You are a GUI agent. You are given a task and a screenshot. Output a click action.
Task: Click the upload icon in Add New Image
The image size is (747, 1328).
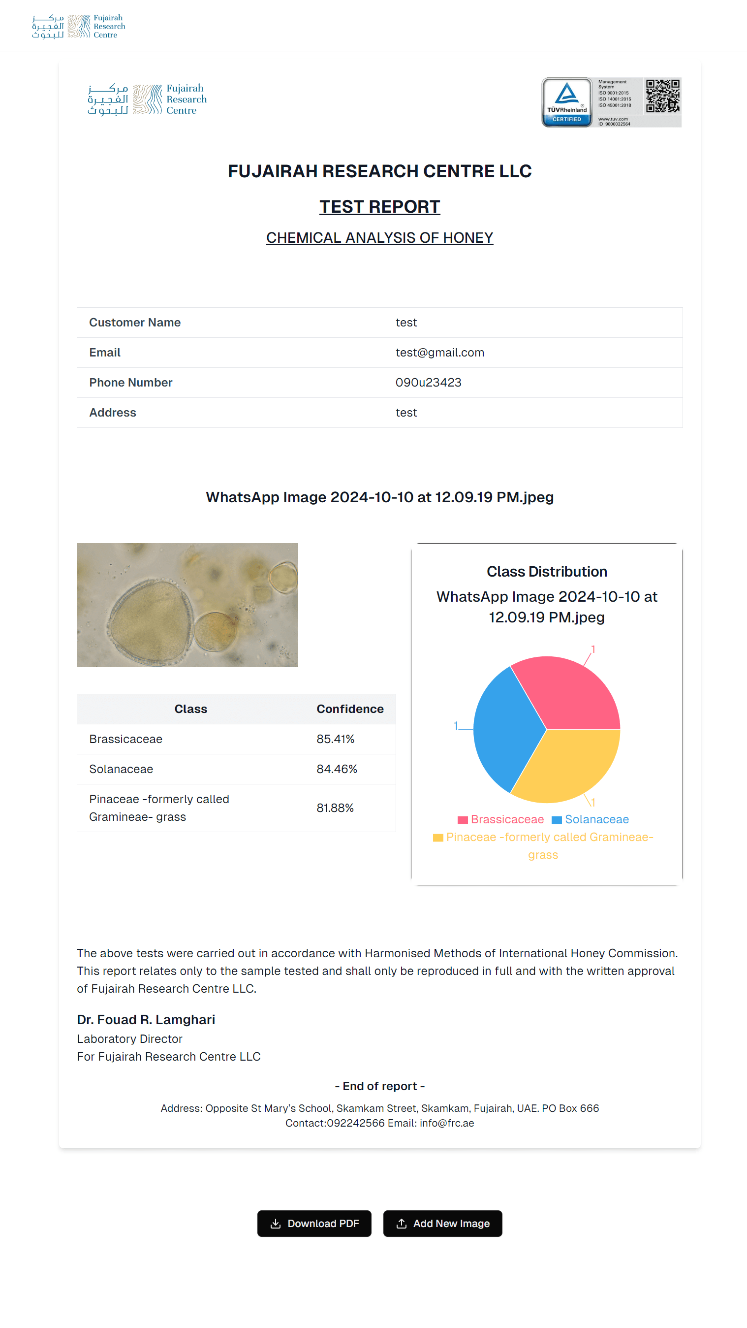pos(402,1223)
